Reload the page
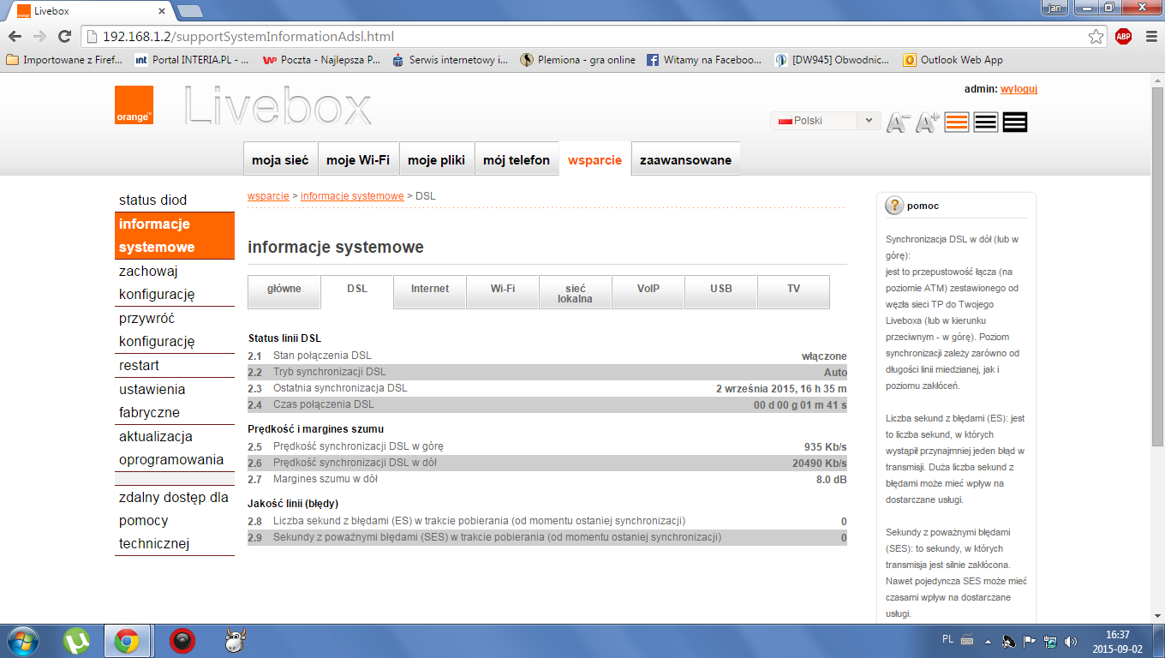The width and height of the screenshot is (1165, 658). (x=64, y=37)
